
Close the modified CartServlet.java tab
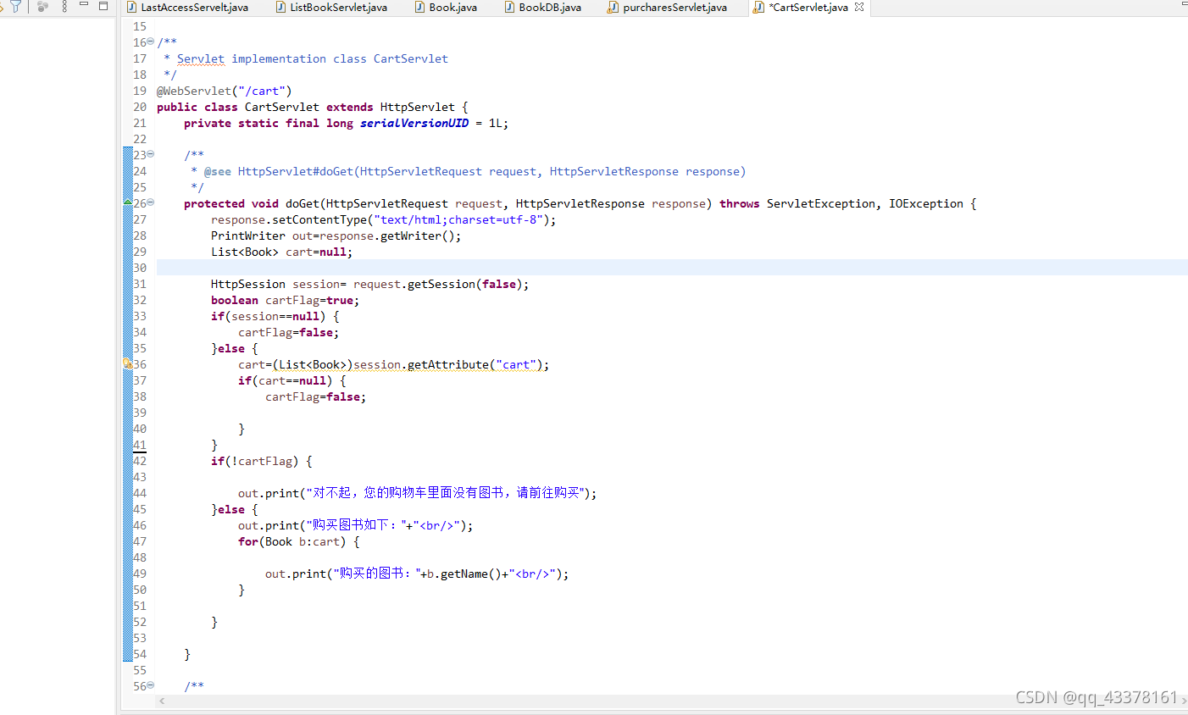tap(860, 7)
